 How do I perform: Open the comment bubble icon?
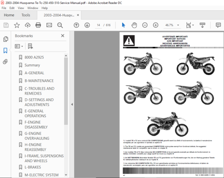[x=218, y=25]
